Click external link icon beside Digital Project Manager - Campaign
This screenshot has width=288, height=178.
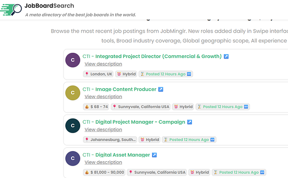tap(190, 122)
